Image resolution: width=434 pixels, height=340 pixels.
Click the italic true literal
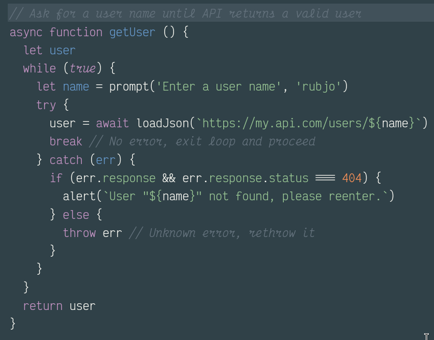click(82, 69)
